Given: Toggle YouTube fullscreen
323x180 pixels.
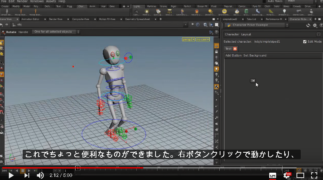Looking at the screenshot, I should coord(314,175).
